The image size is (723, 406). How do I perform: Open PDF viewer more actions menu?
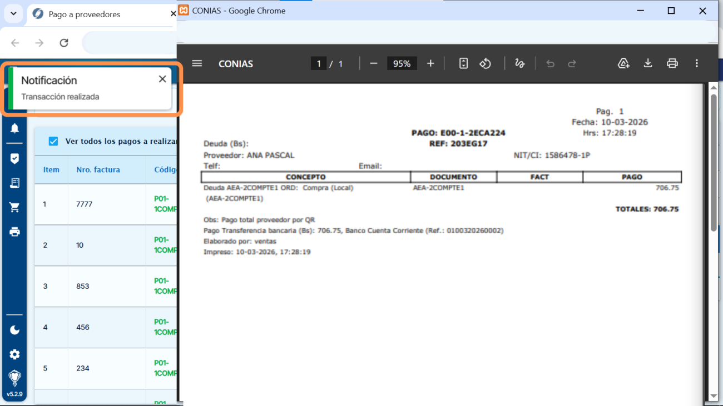(697, 63)
